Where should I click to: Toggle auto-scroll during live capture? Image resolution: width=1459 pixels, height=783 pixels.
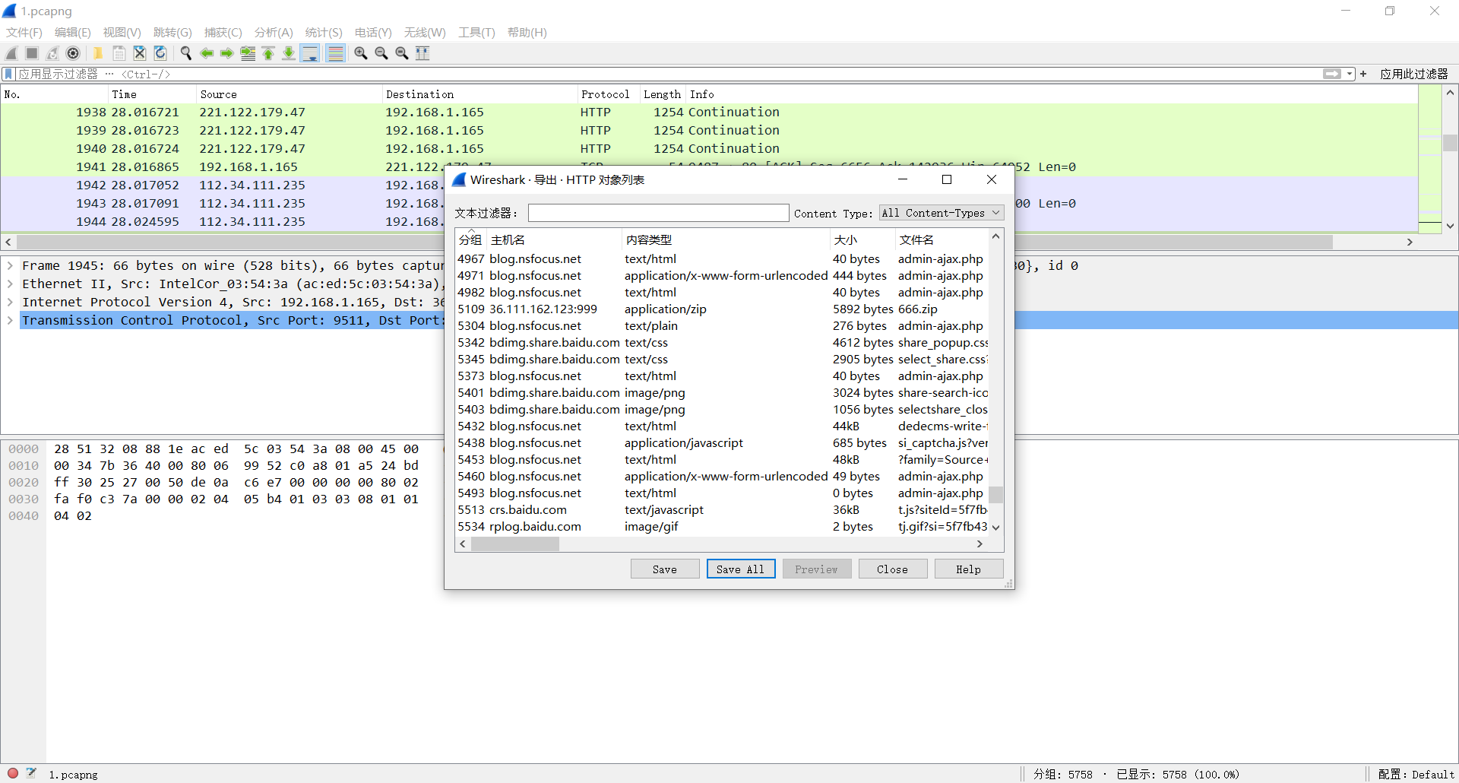point(310,53)
